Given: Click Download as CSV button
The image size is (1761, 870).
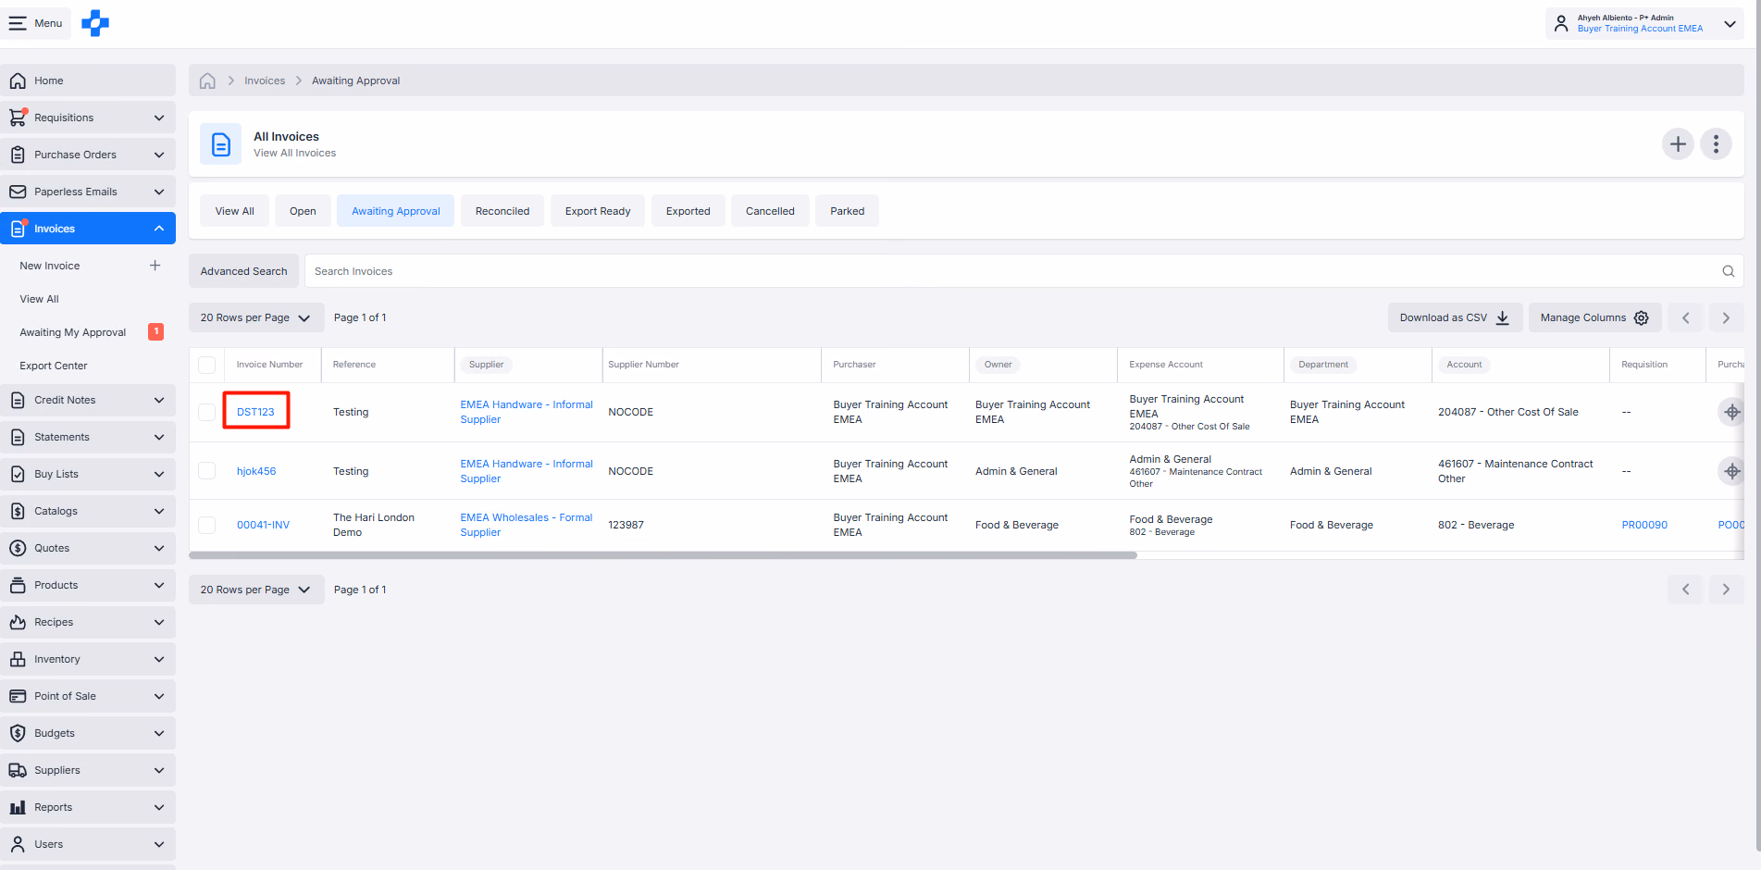Looking at the screenshot, I should (1455, 317).
